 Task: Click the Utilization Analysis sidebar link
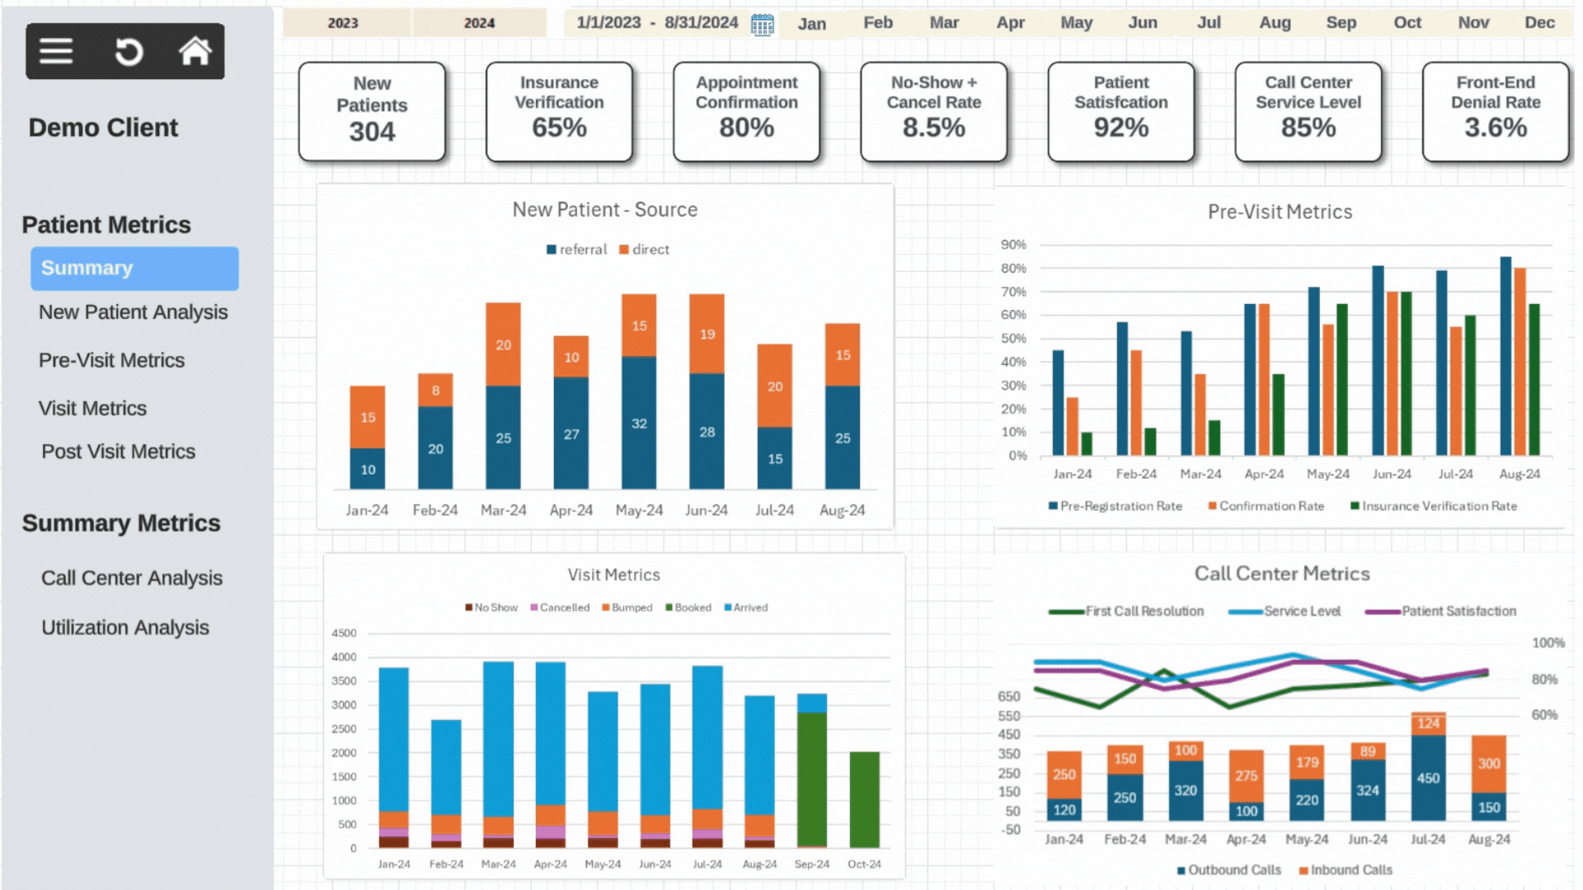click(125, 626)
